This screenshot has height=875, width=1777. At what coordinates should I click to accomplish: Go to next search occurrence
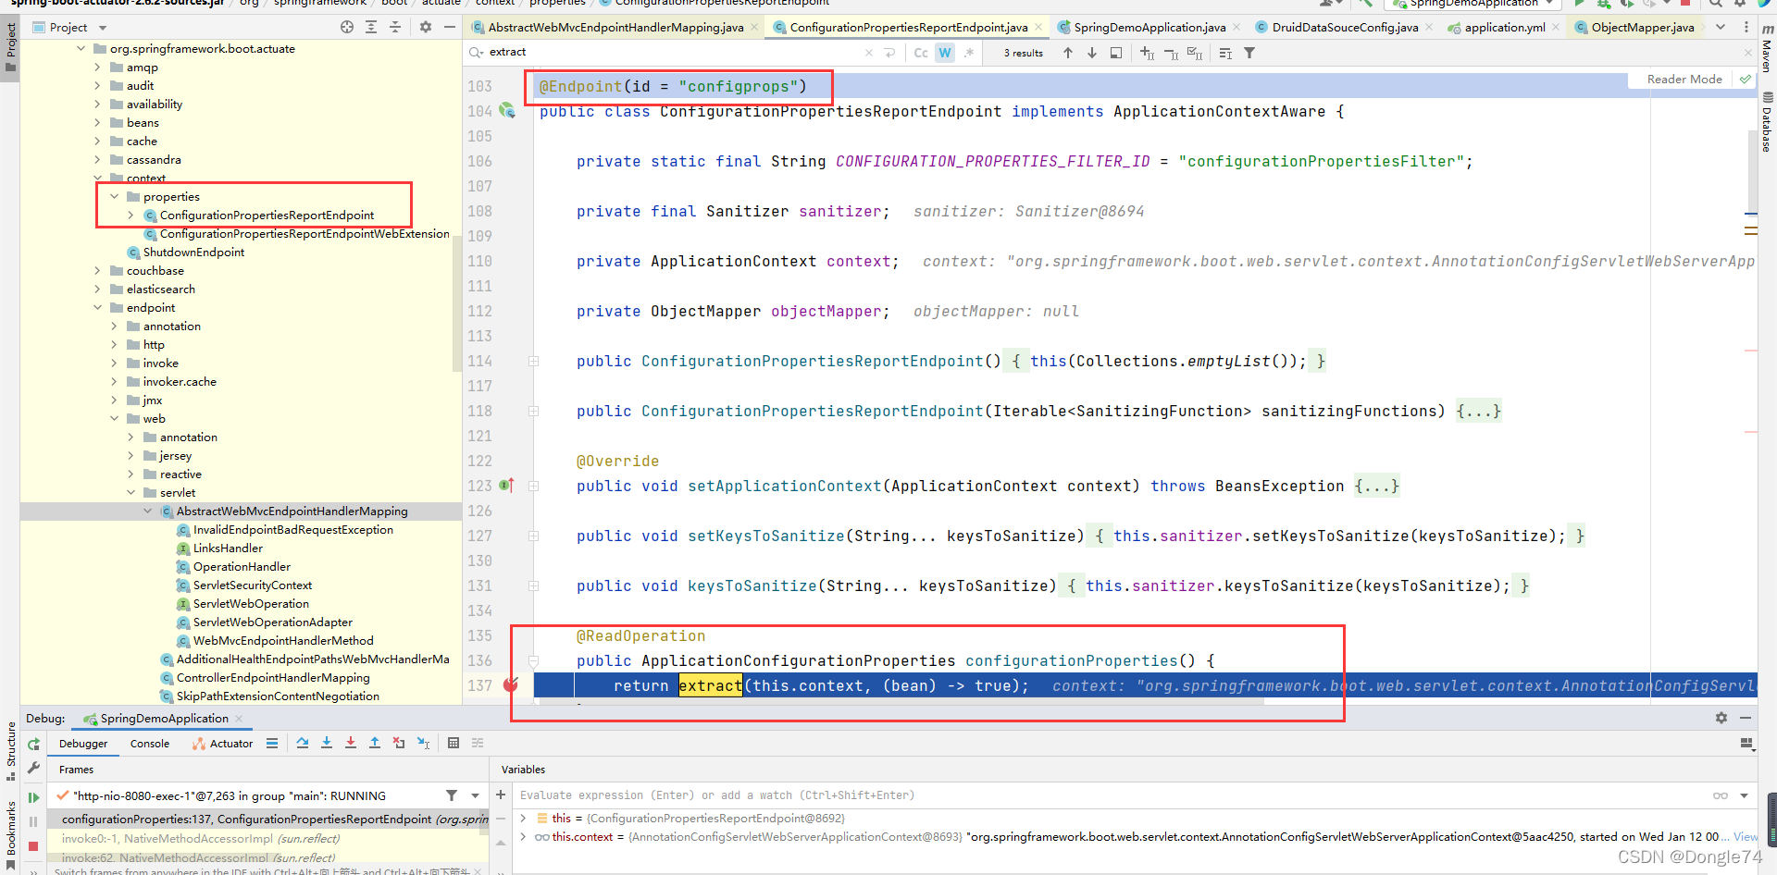pos(1092,53)
